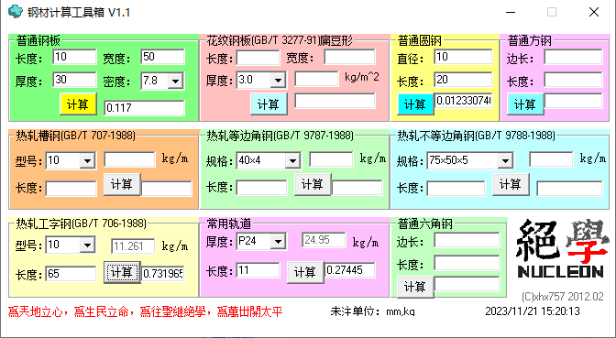Viewport: 616px width, 338px height.
Task: Click the cyan 计算 button under 普通圆钢
Action: [x=415, y=104]
